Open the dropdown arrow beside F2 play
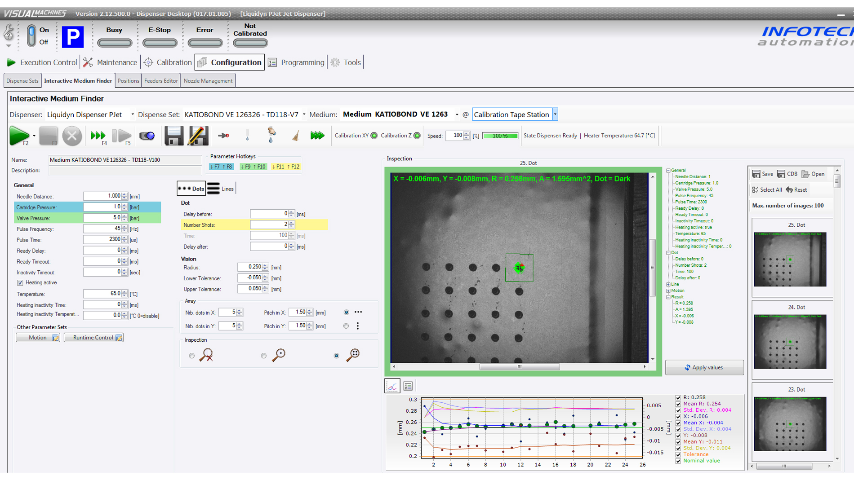This screenshot has height=480, width=854. point(34,136)
